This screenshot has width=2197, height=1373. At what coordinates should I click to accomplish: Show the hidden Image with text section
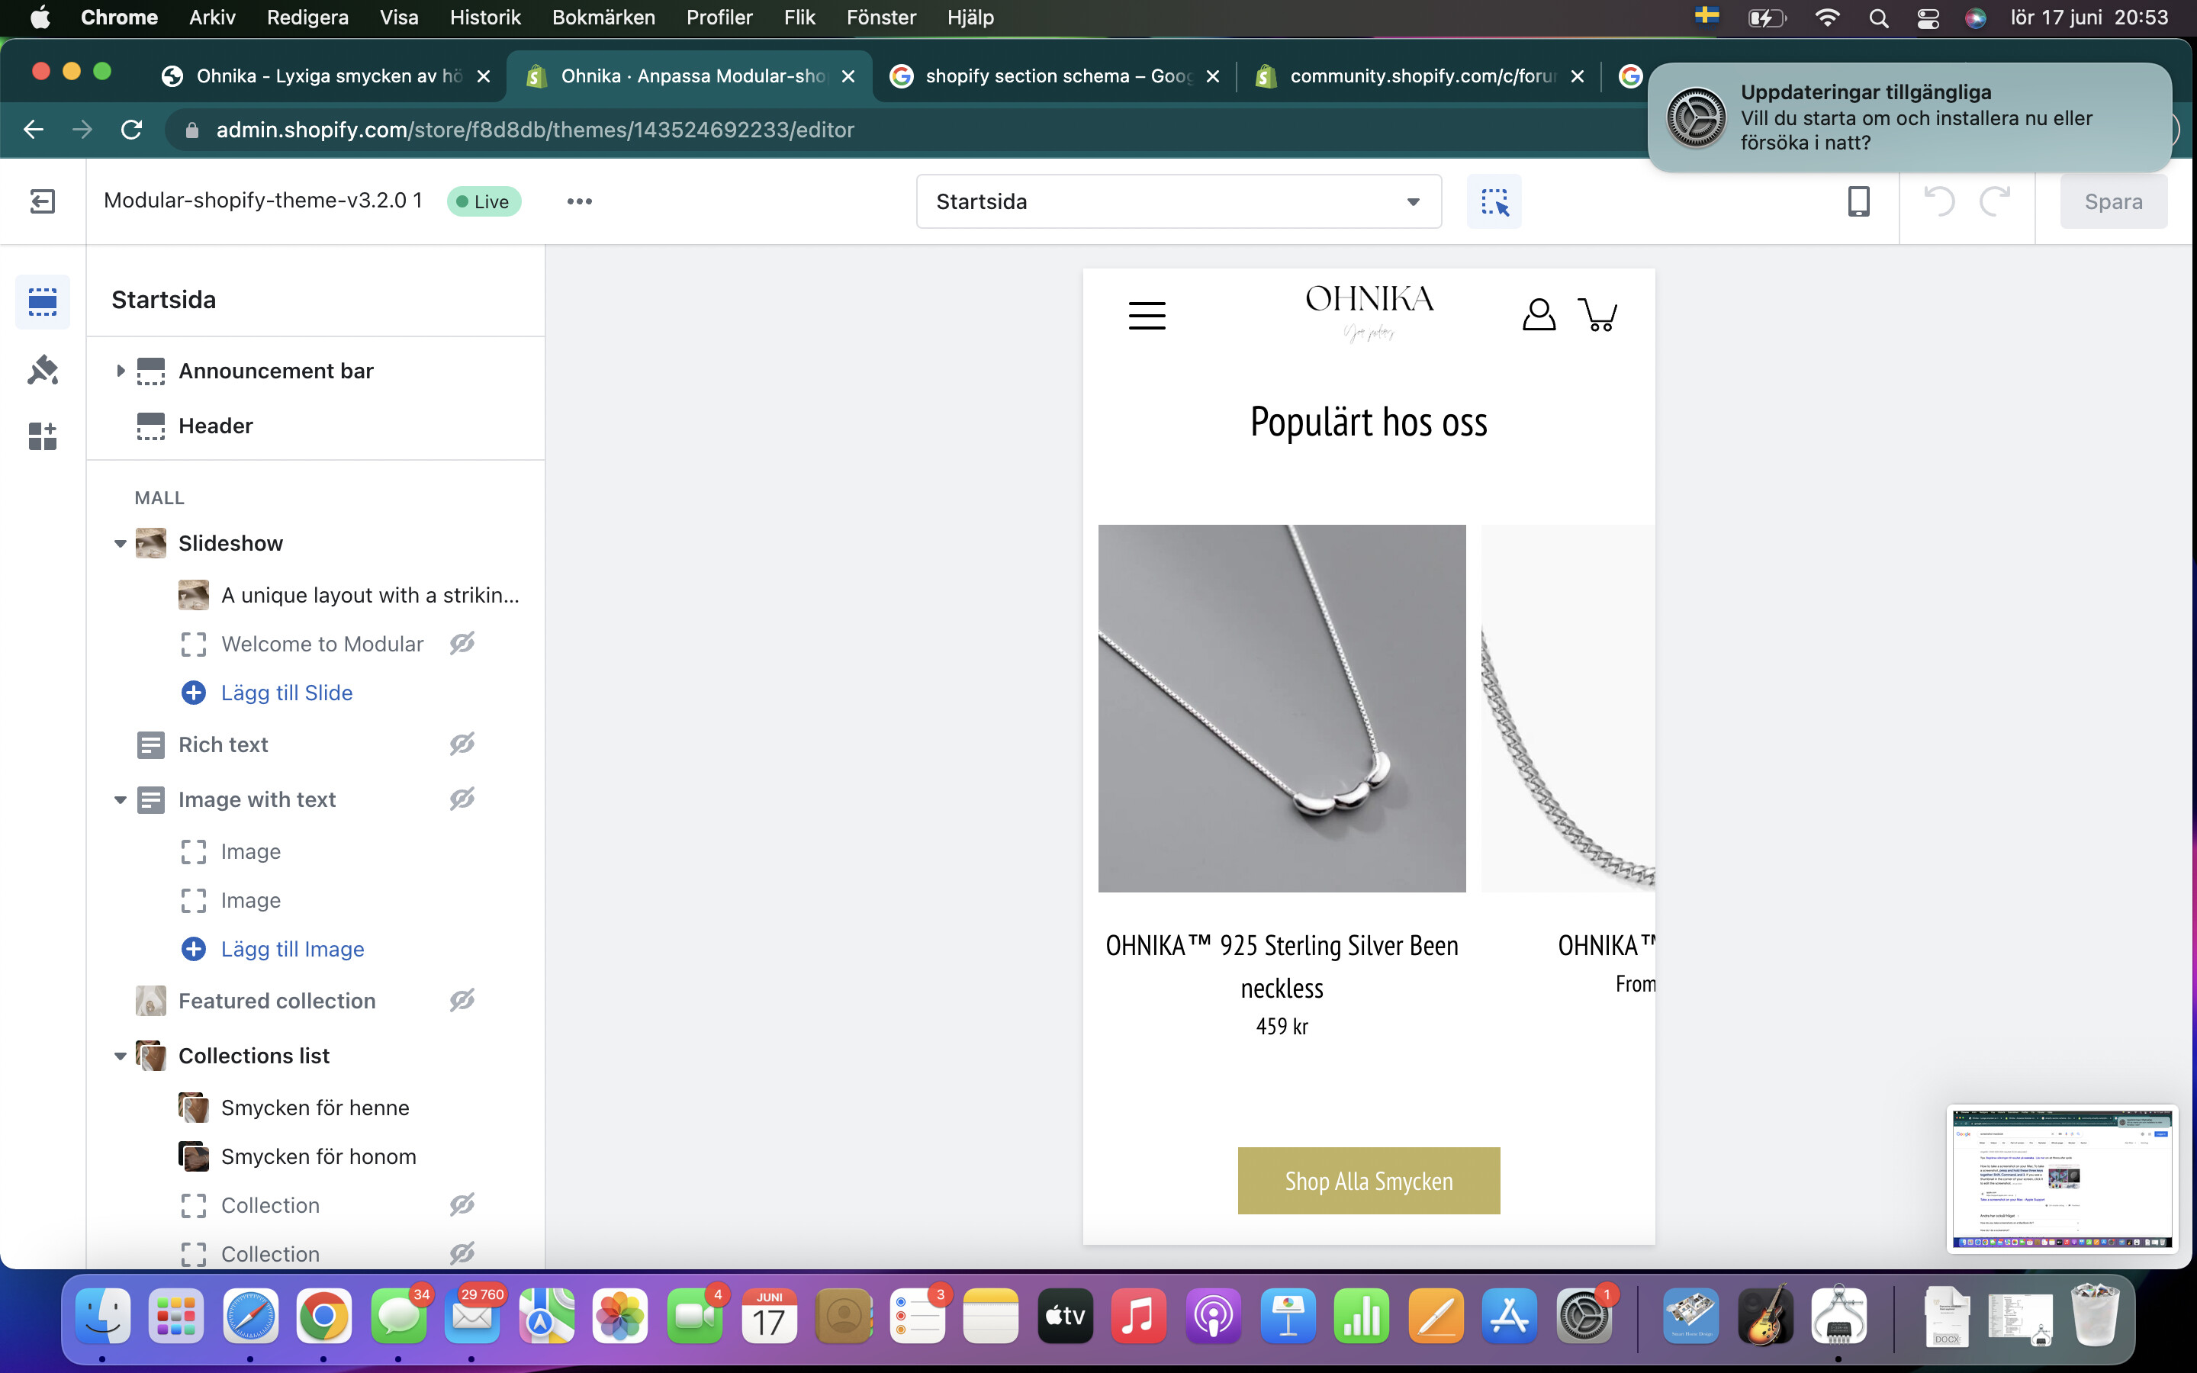462,799
